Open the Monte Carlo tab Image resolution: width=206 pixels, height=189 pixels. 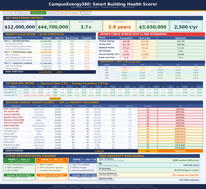(x=64, y=13)
